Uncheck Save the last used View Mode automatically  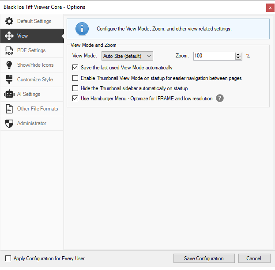click(75, 68)
